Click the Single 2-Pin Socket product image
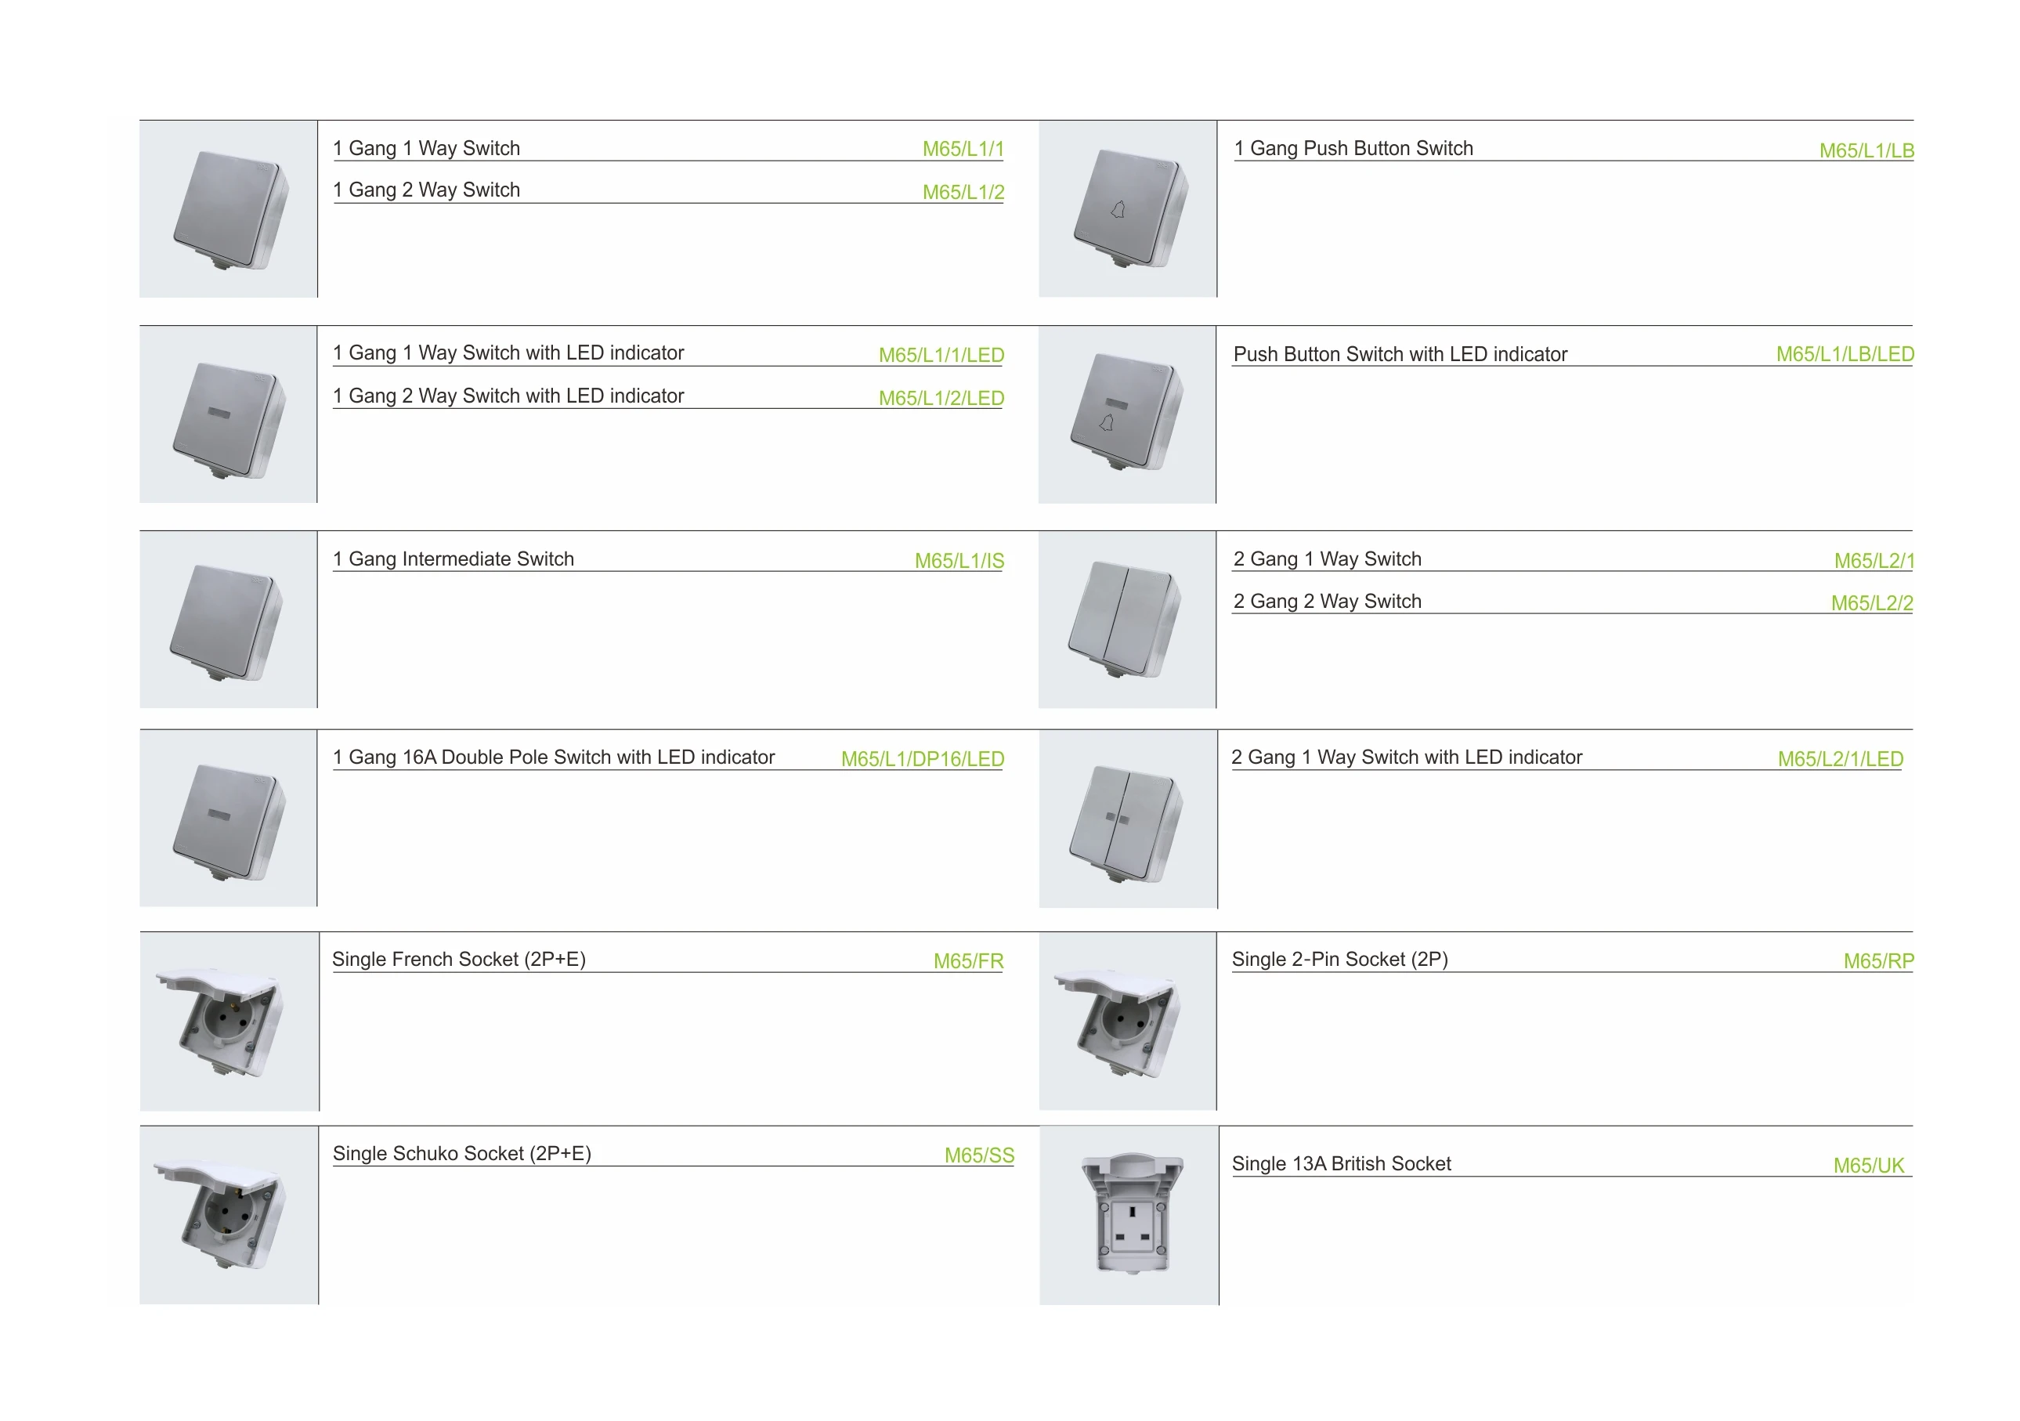This screenshot has height=1421, width=2020. pos(1128,1021)
